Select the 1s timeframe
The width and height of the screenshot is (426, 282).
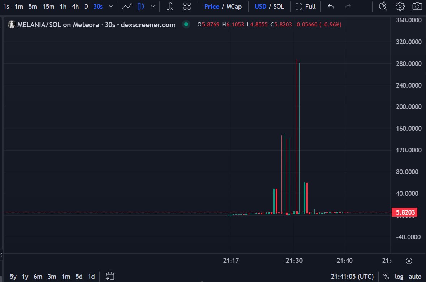click(6, 7)
